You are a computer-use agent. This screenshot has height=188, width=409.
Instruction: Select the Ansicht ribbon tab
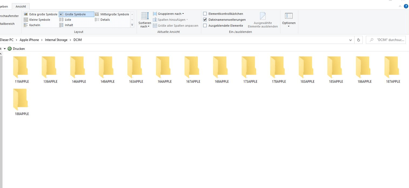click(x=21, y=6)
